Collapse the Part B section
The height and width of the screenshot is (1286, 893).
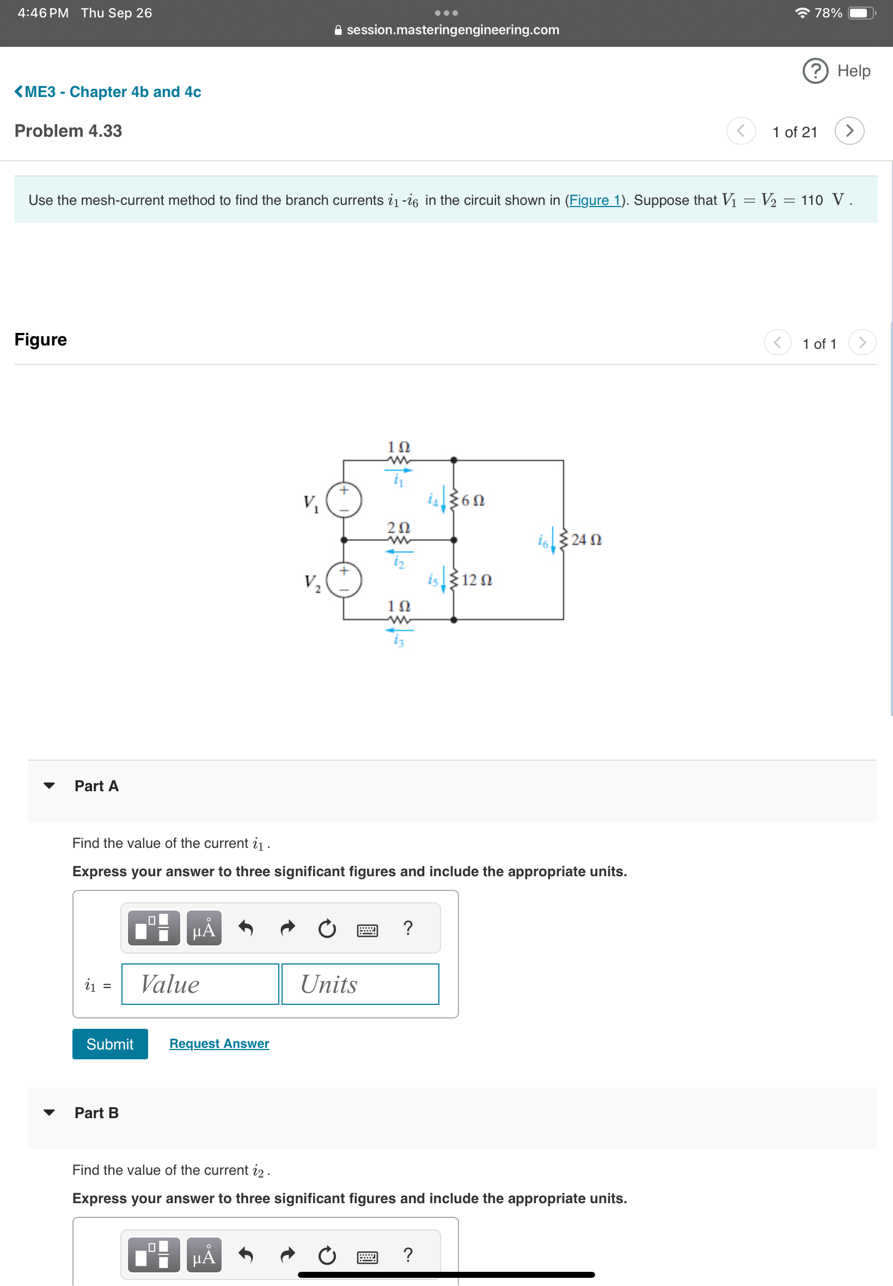[x=50, y=1112]
